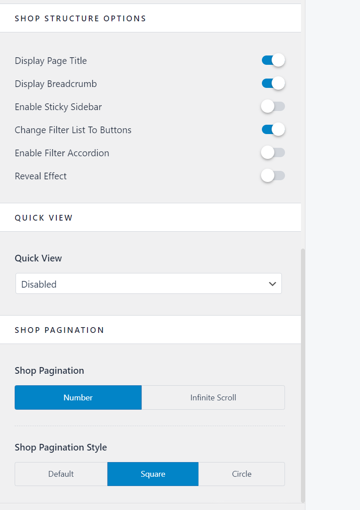Toggle off Display Page Title switch
Image resolution: width=360 pixels, height=510 pixels.
click(x=273, y=60)
